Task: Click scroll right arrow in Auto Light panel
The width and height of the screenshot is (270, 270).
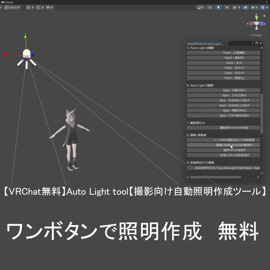Action: coord(258,177)
